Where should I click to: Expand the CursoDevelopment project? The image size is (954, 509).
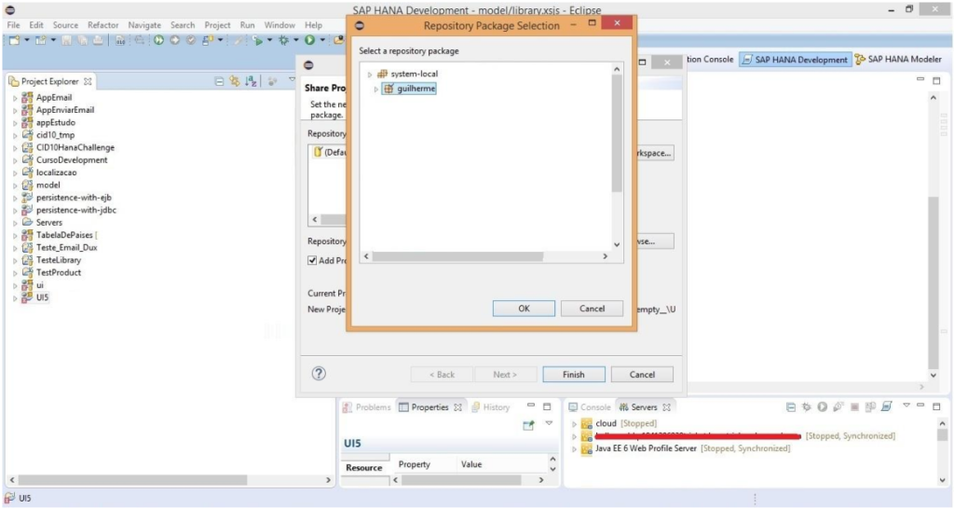pyautogui.click(x=15, y=160)
